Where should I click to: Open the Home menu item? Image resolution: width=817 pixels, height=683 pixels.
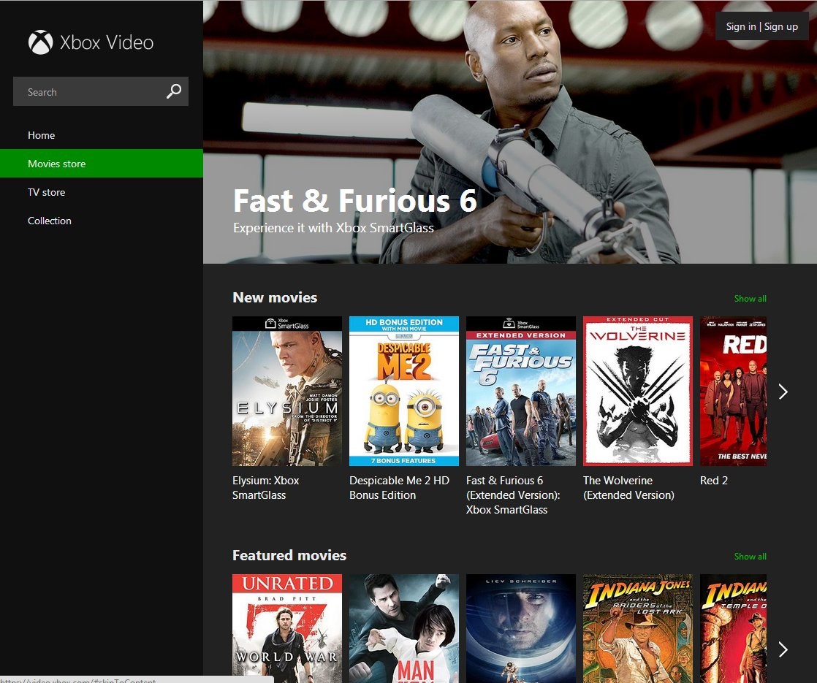41,135
